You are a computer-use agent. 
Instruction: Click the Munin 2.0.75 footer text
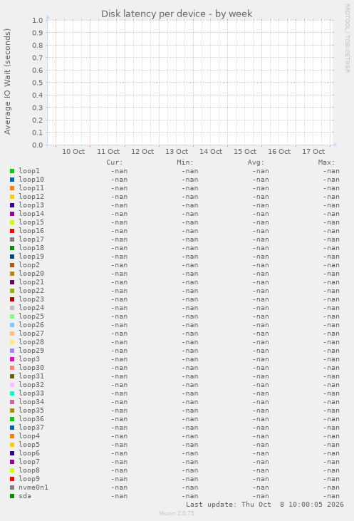(177, 513)
